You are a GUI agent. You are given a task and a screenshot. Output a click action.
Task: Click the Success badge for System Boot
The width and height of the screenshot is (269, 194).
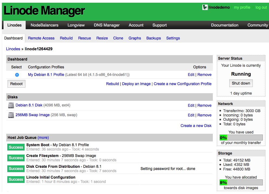[x=16, y=147]
